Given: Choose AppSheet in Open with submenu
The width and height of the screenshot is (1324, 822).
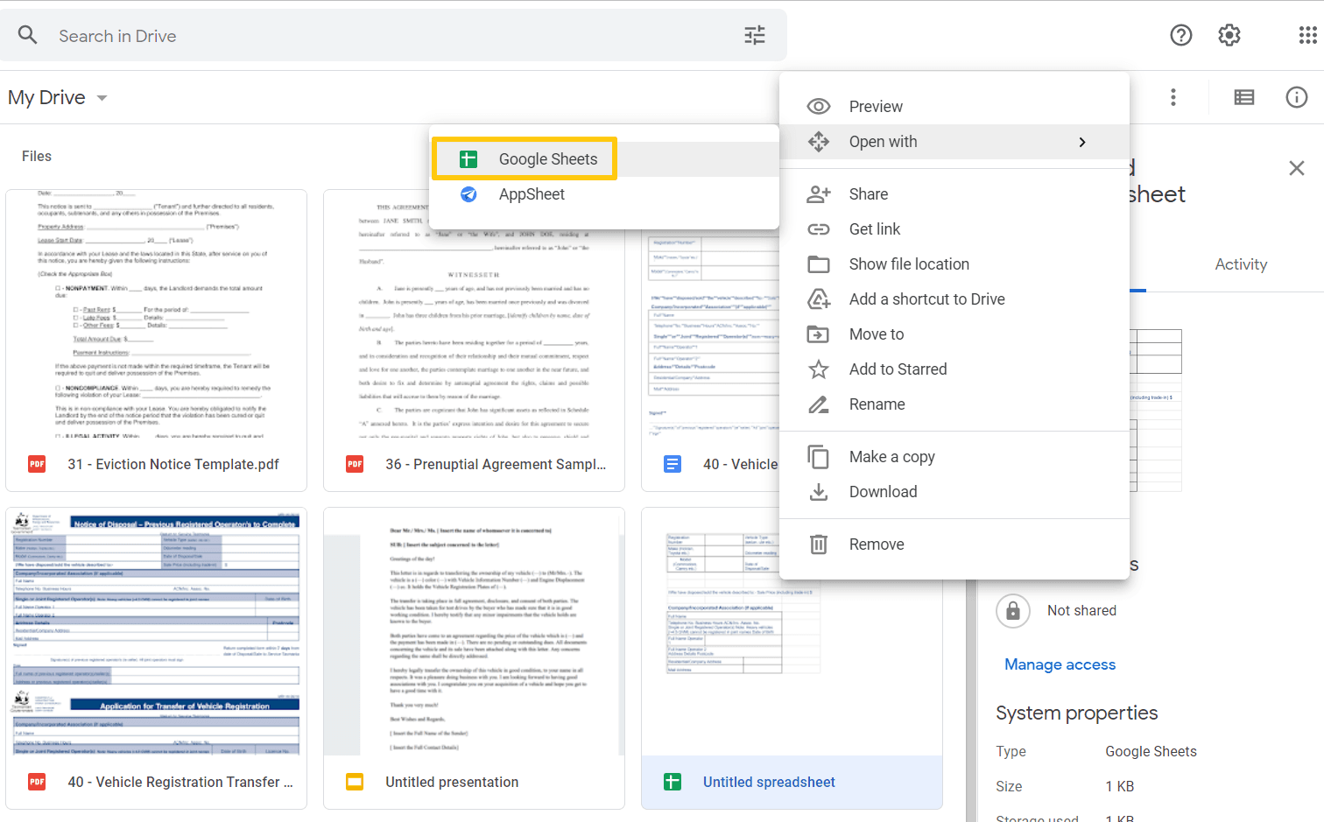Looking at the screenshot, I should click(x=604, y=194).
